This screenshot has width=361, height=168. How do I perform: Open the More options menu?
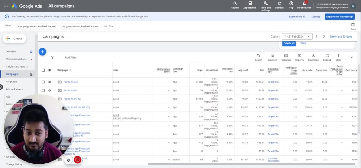[338, 57]
